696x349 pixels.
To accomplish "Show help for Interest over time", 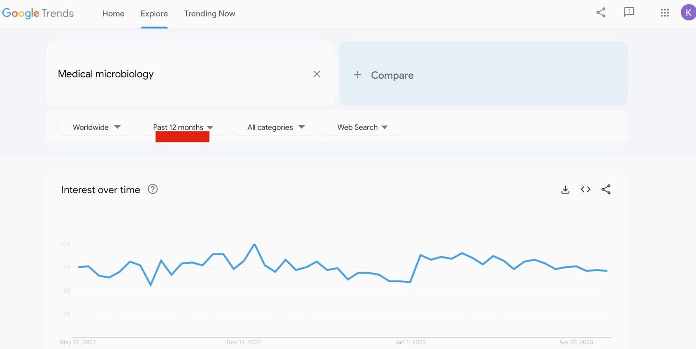I will click(x=153, y=189).
